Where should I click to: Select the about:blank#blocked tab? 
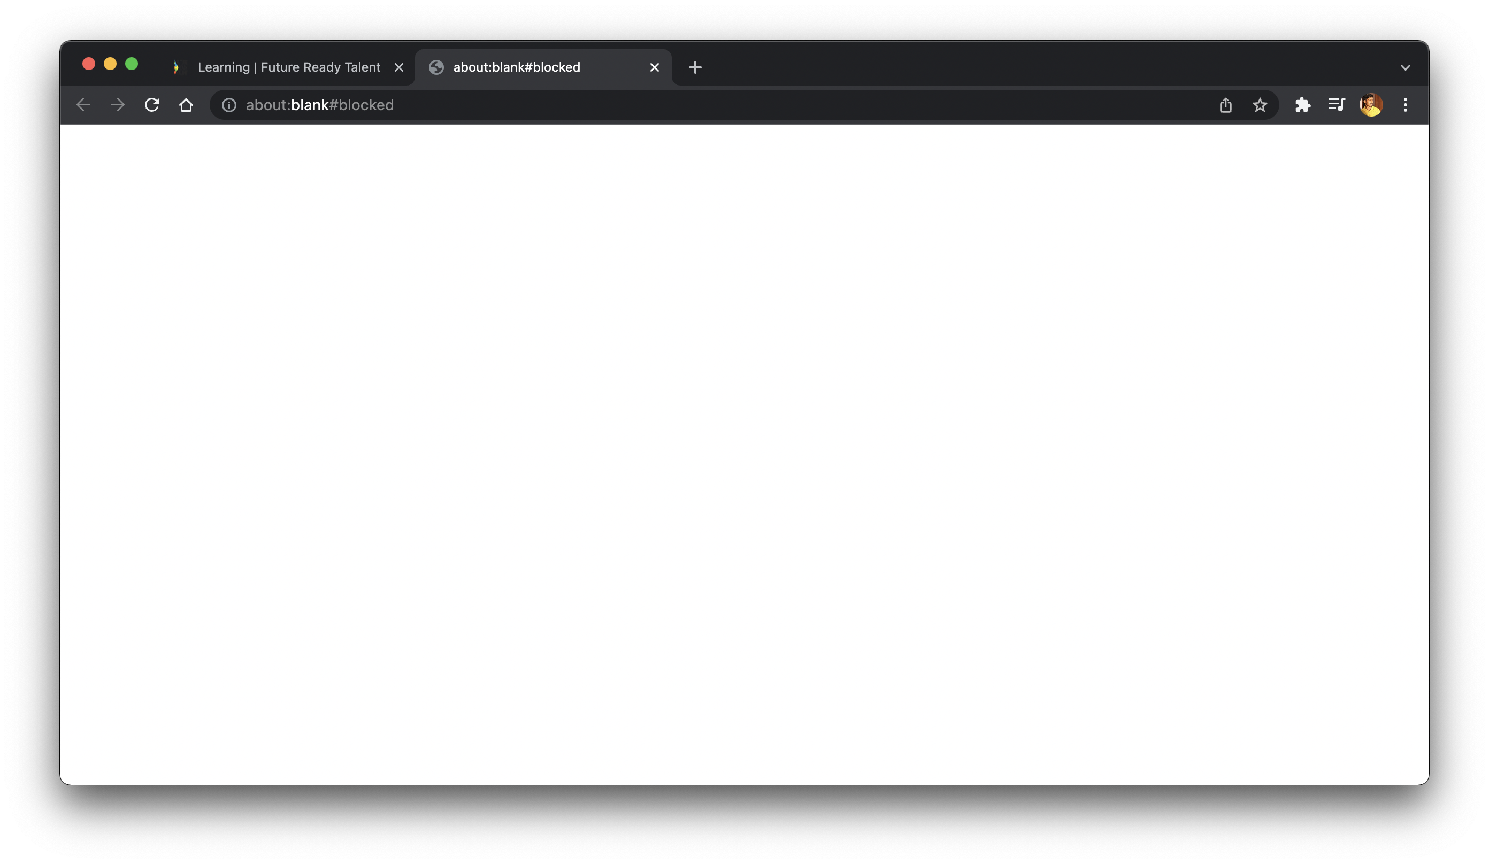(x=517, y=67)
